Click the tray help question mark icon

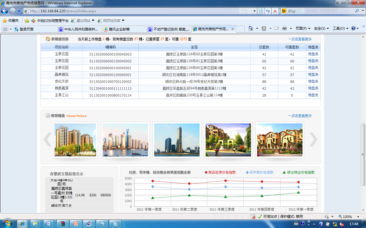point(303,223)
